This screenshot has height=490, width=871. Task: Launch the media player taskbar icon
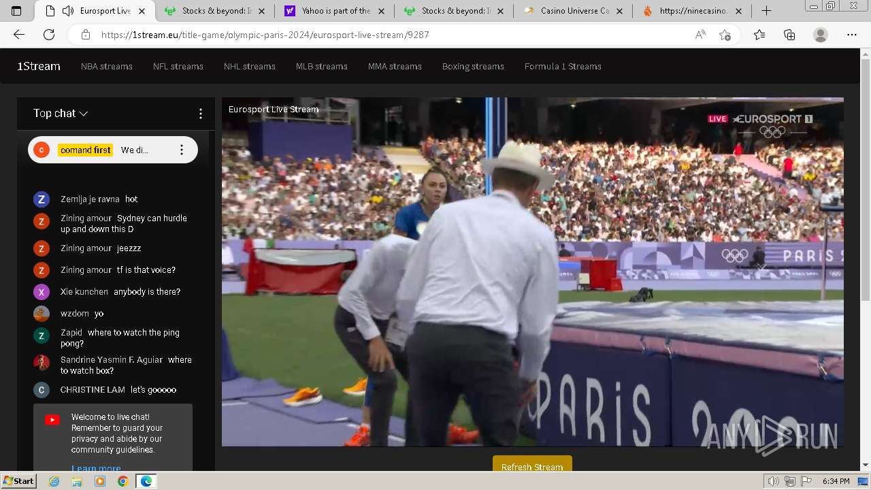pyautogui.click(x=100, y=481)
